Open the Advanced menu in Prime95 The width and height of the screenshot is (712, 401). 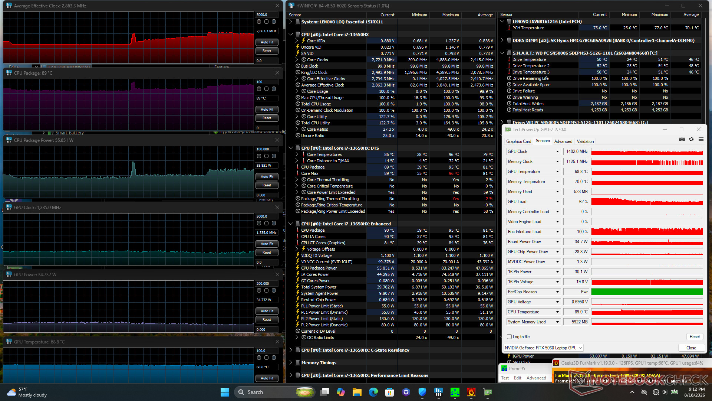click(x=536, y=378)
